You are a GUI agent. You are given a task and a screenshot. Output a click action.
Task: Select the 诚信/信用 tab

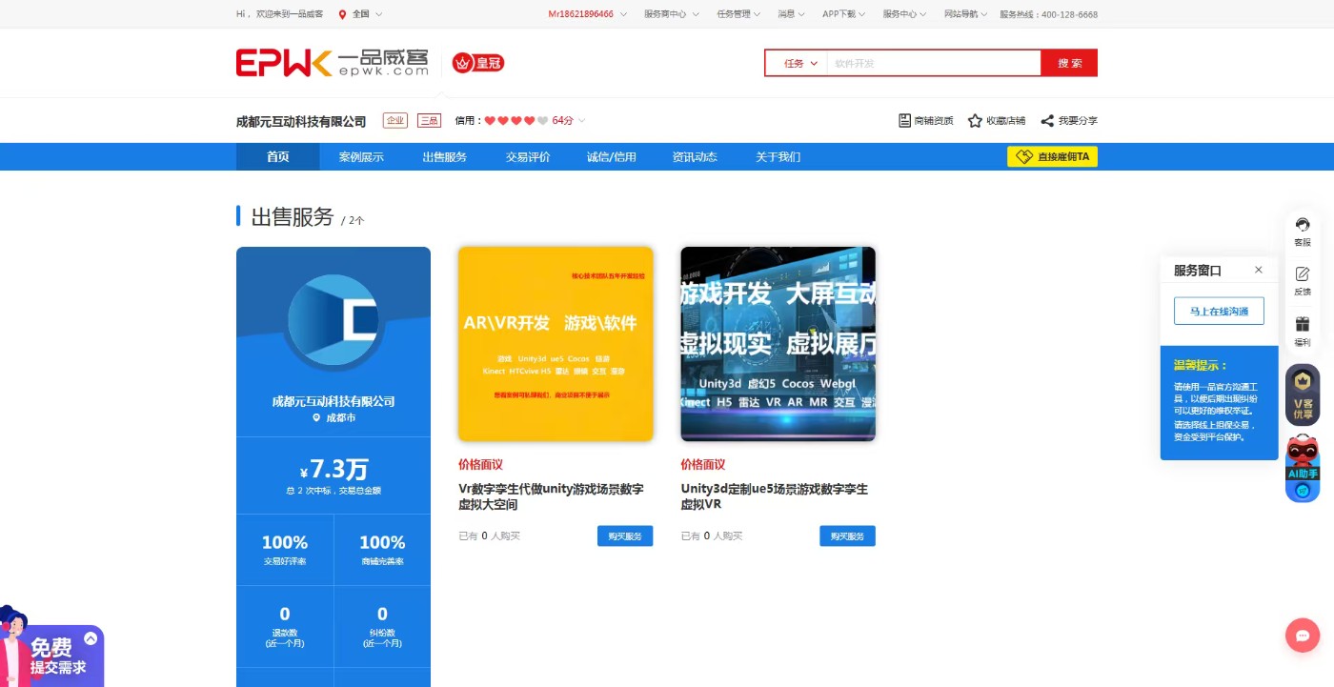[612, 157]
